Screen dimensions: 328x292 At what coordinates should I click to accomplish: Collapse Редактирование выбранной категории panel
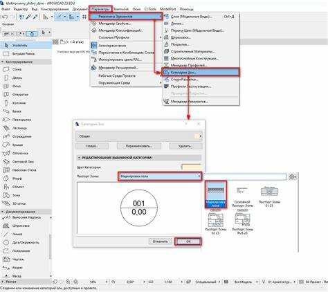point(79,158)
